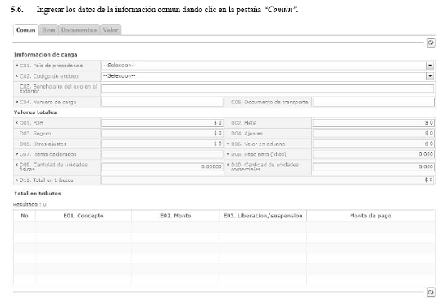
Task: Click the refresh icon below the tributos table
Action: [x=431, y=292]
